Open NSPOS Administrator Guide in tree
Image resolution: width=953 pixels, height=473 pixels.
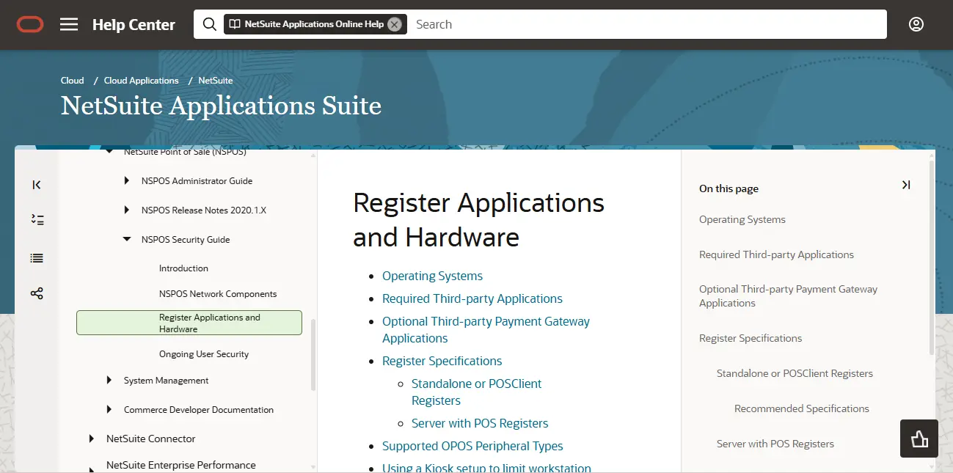click(x=197, y=181)
